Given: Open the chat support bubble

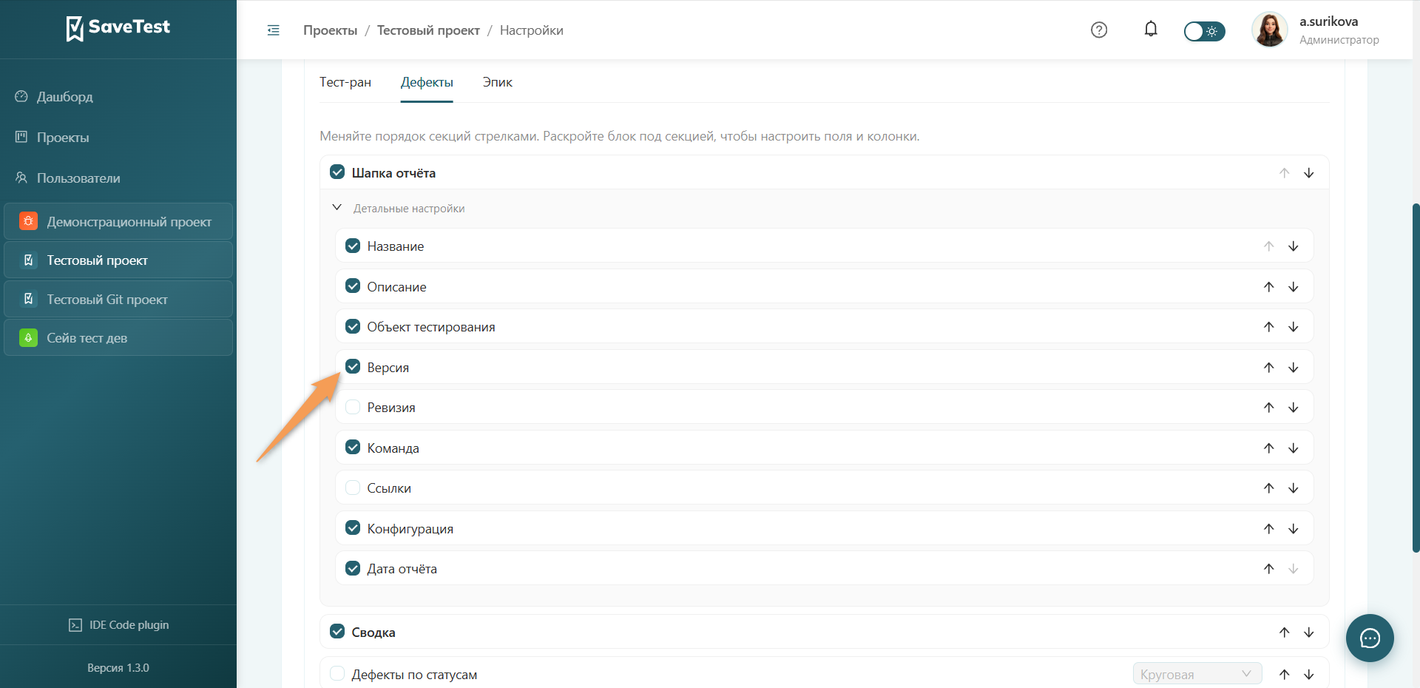Looking at the screenshot, I should pyautogui.click(x=1370, y=638).
